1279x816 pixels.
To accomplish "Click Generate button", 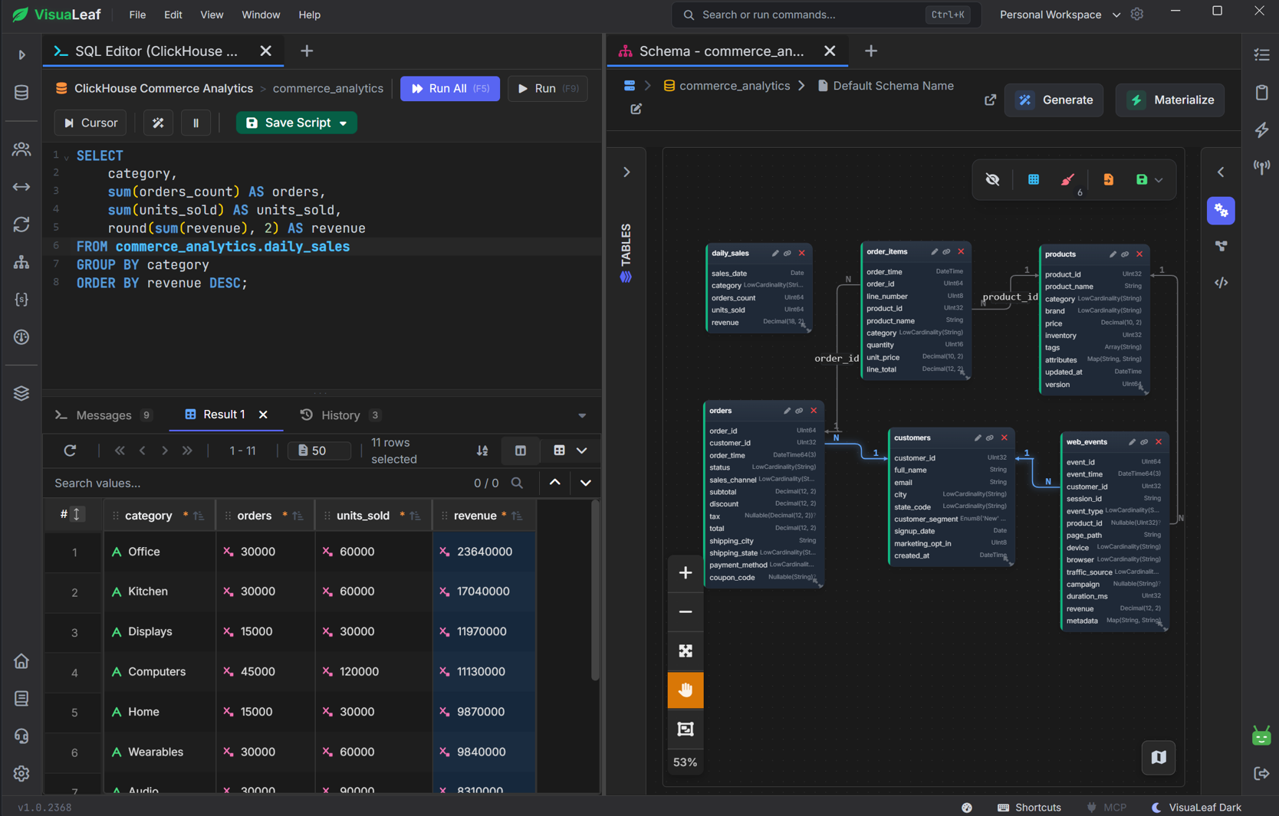I will (x=1054, y=100).
